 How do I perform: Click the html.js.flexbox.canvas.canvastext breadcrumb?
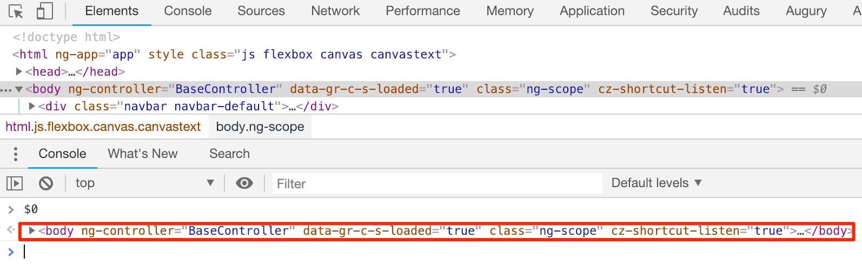coord(103,127)
